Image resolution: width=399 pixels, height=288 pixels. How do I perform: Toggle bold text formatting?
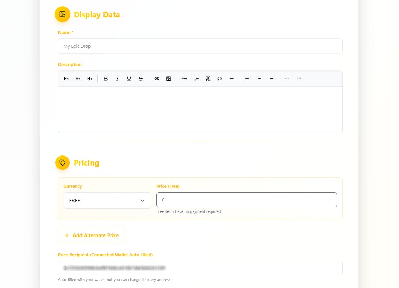click(105, 79)
